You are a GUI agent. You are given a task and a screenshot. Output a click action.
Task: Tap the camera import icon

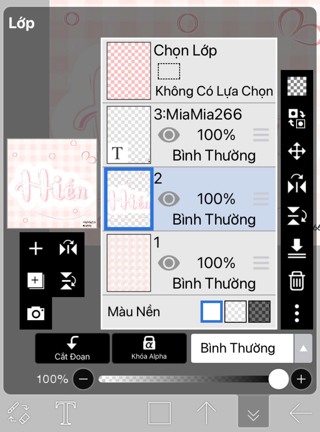[36, 313]
